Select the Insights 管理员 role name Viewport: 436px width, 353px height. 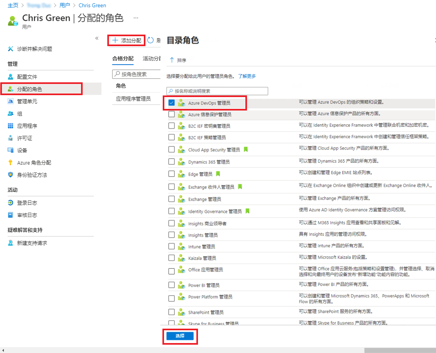pyautogui.click(x=203, y=235)
